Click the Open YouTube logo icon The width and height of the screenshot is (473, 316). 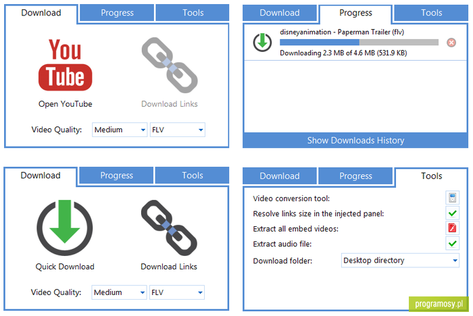pos(65,65)
